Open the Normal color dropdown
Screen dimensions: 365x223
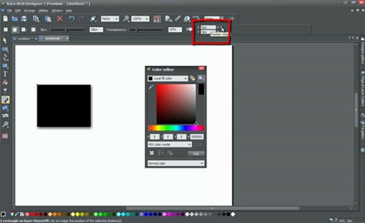176,163
